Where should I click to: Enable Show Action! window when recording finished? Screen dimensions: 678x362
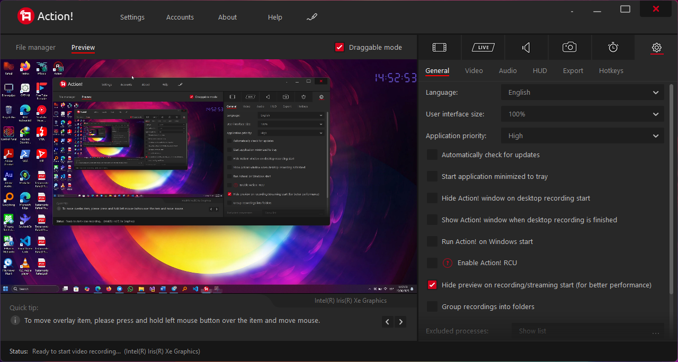432,220
